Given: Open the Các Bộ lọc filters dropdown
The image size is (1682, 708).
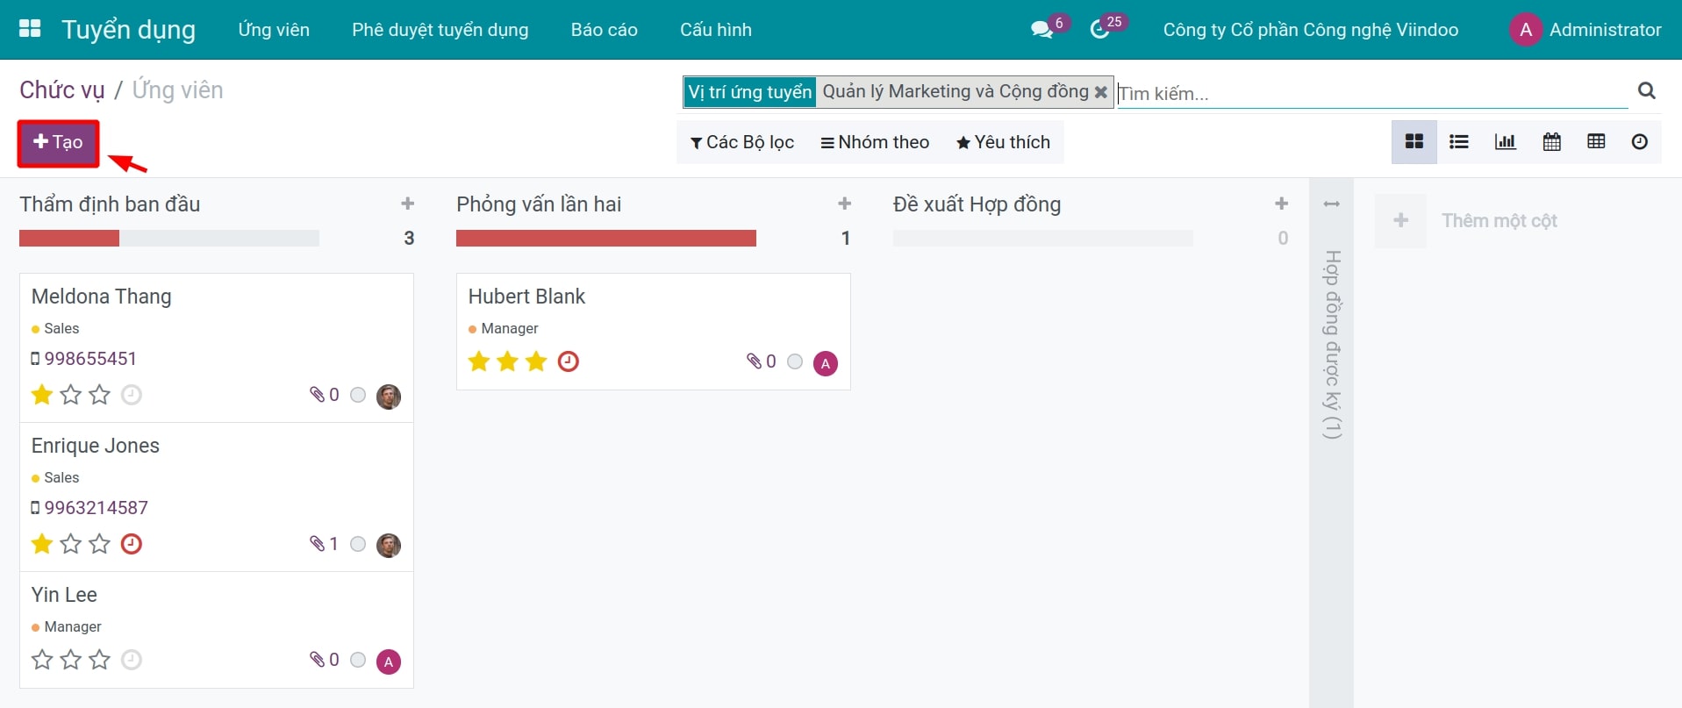Looking at the screenshot, I should click(x=742, y=142).
